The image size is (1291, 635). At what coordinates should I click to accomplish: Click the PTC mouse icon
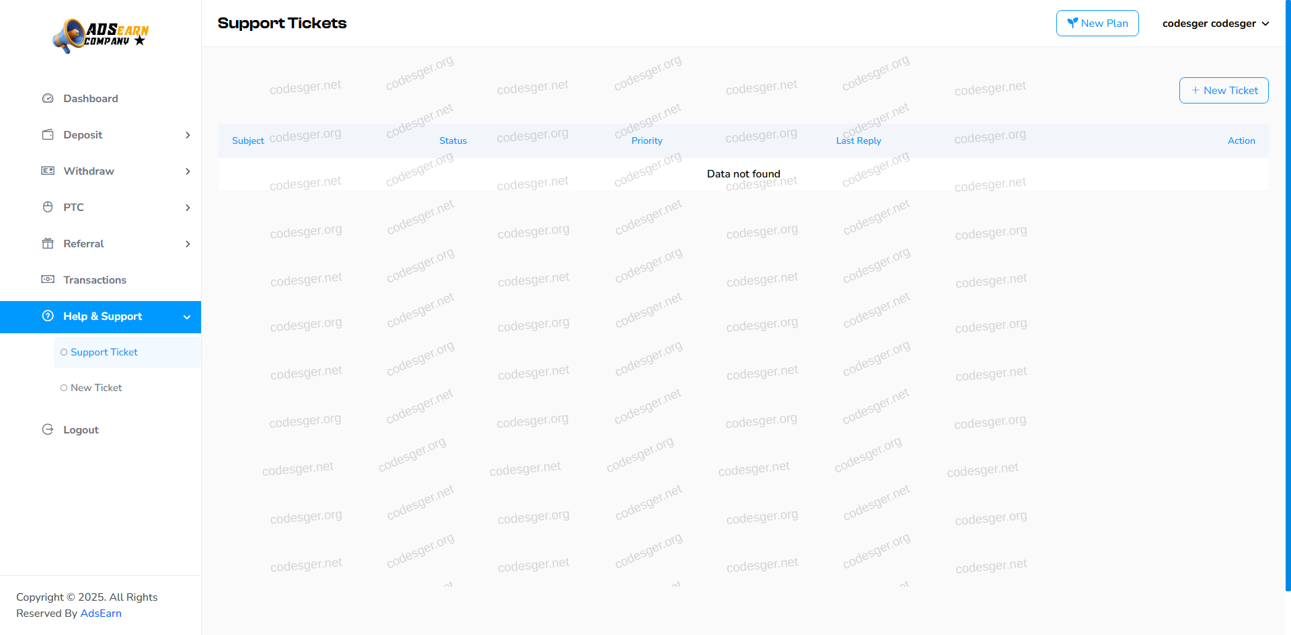[x=48, y=208]
